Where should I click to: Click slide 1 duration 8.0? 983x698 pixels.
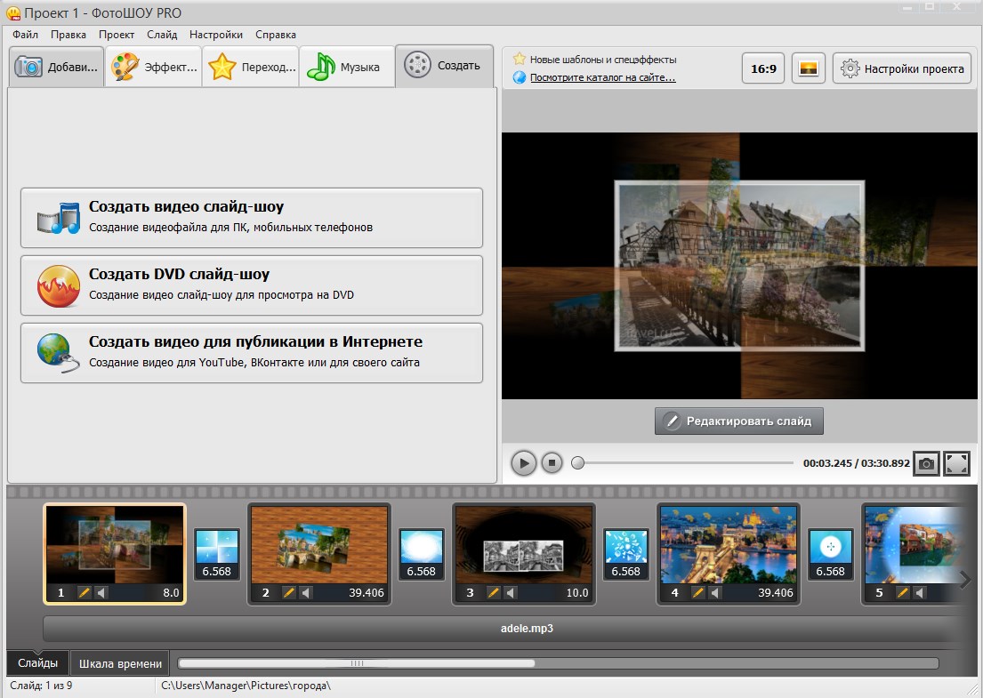(x=171, y=593)
